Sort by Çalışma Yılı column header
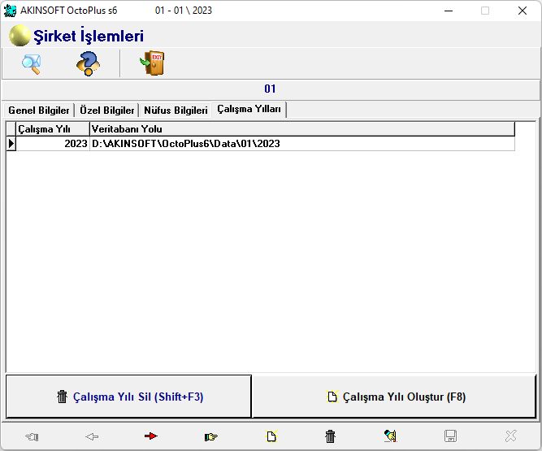Screen dimensions: 542x451 (53, 129)
